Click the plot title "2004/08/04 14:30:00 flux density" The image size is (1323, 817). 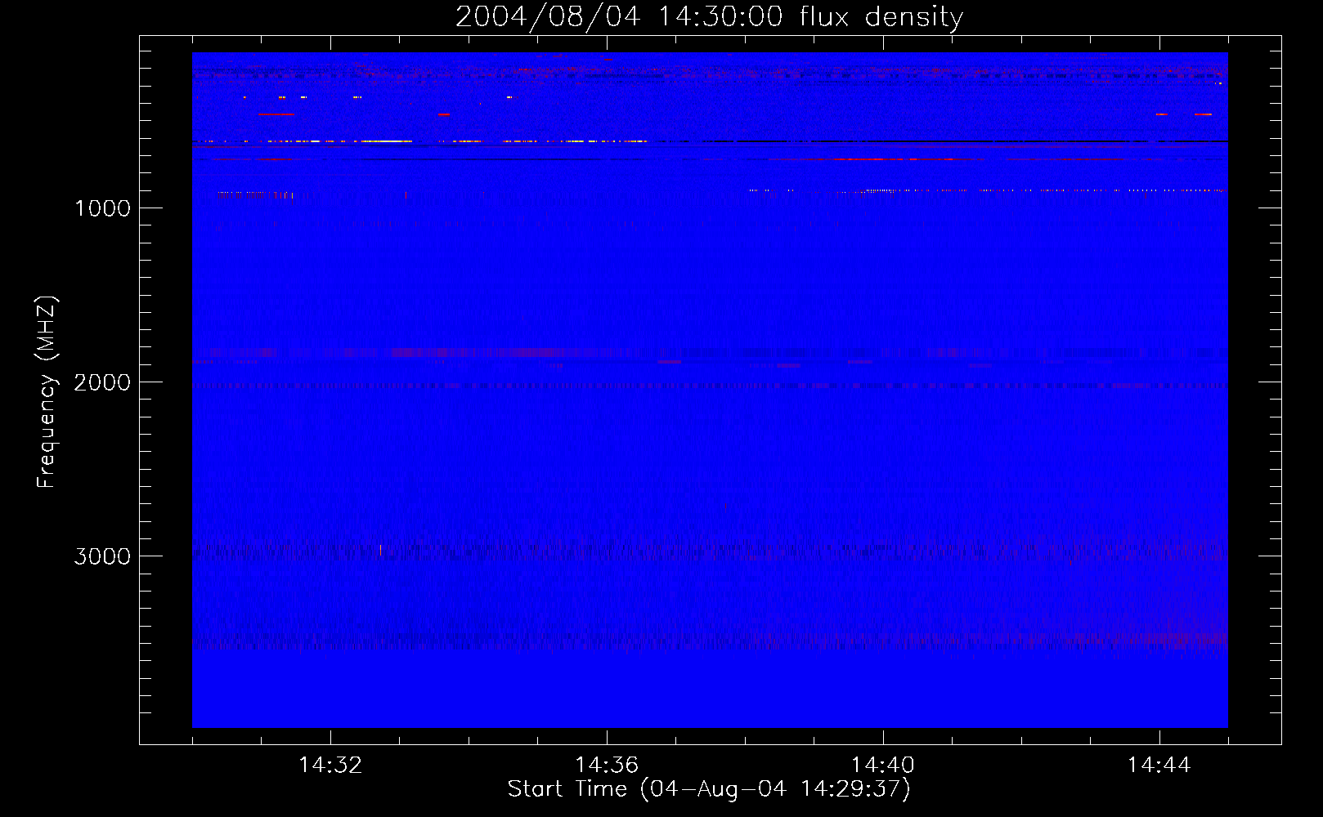click(709, 17)
